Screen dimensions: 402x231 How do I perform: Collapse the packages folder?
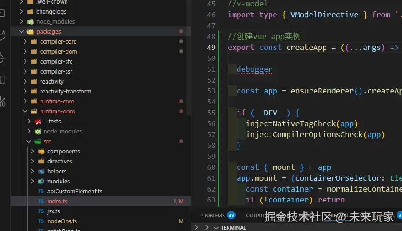point(21,31)
